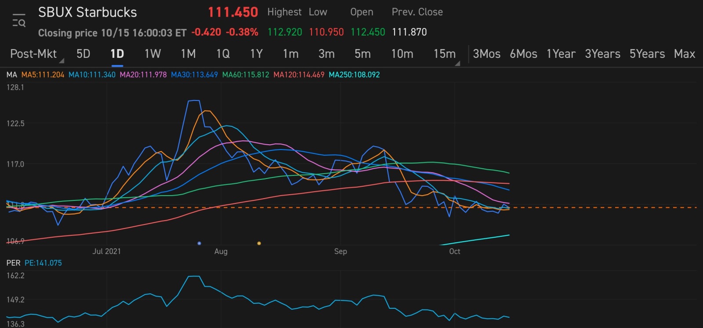Choose the 1m minute interval
703x328 pixels.
click(x=290, y=54)
